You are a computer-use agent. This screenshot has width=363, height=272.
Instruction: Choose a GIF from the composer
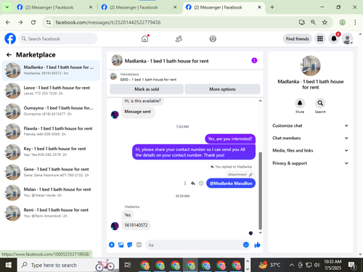click(139, 244)
